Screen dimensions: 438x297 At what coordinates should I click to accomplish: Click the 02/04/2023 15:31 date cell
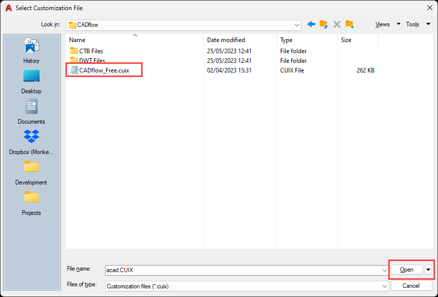point(229,70)
